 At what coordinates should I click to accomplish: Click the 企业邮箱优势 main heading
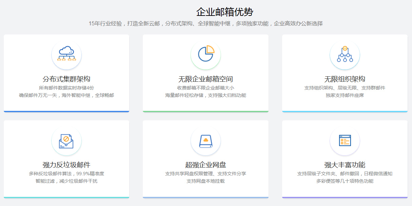(224, 12)
